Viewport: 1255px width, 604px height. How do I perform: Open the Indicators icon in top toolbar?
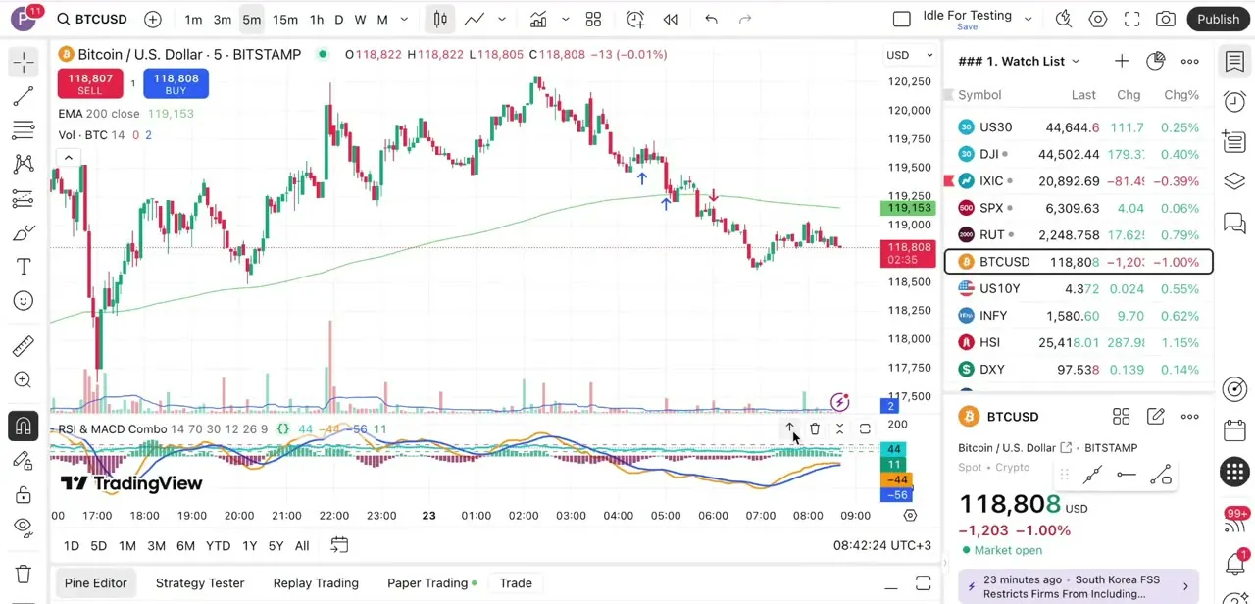click(538, 19)
